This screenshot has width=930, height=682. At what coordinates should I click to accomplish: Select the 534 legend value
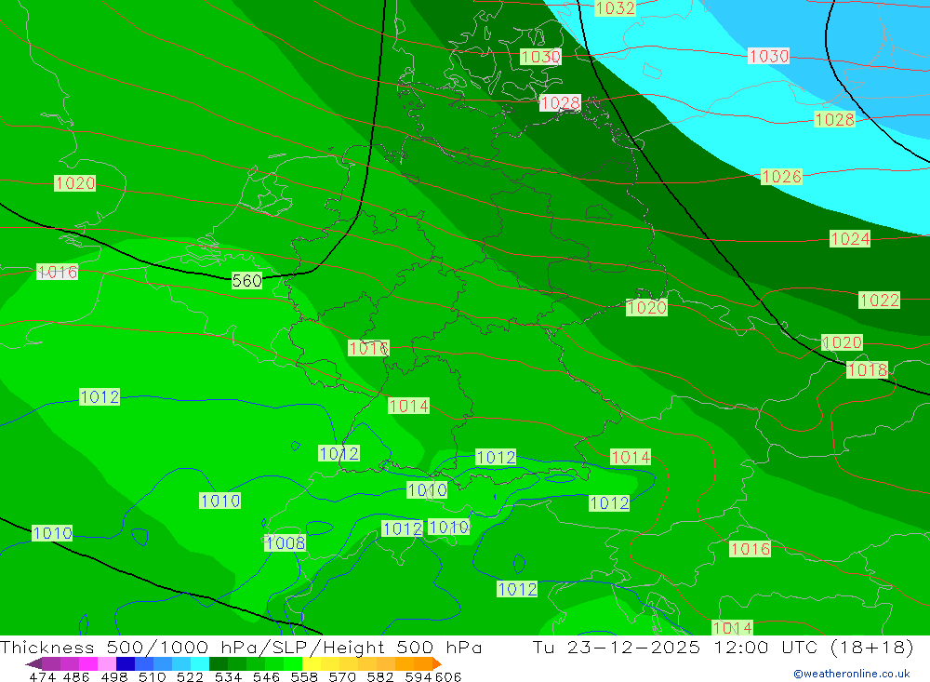point(229,676)
